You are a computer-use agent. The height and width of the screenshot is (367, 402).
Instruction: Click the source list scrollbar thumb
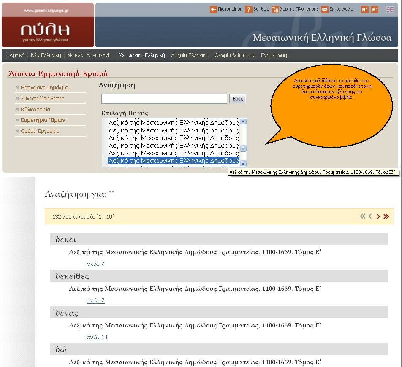tap(243, 148)
